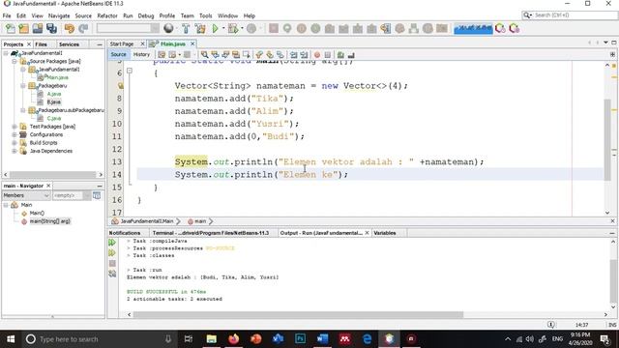Viewport: 619px width, 348px height.
Task: Select Source view button in editor
Action: (x=118, y=54)
